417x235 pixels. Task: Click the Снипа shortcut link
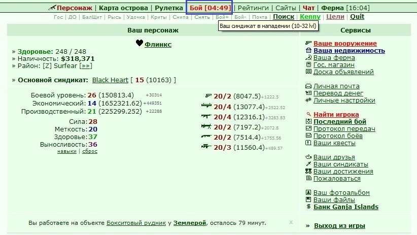[180, 17]
